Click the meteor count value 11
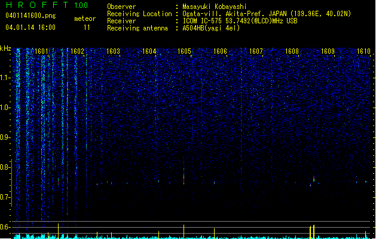This screenshot has height=239, width=376. 87,27
